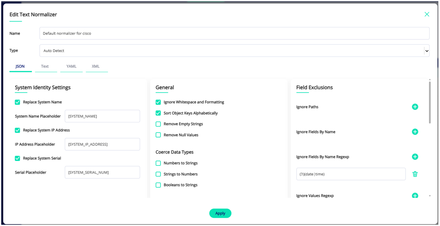Uncheck Replace System Name
Image resolution: width=440 pixels, height=226 pixels.
click(x=17, y=102)
